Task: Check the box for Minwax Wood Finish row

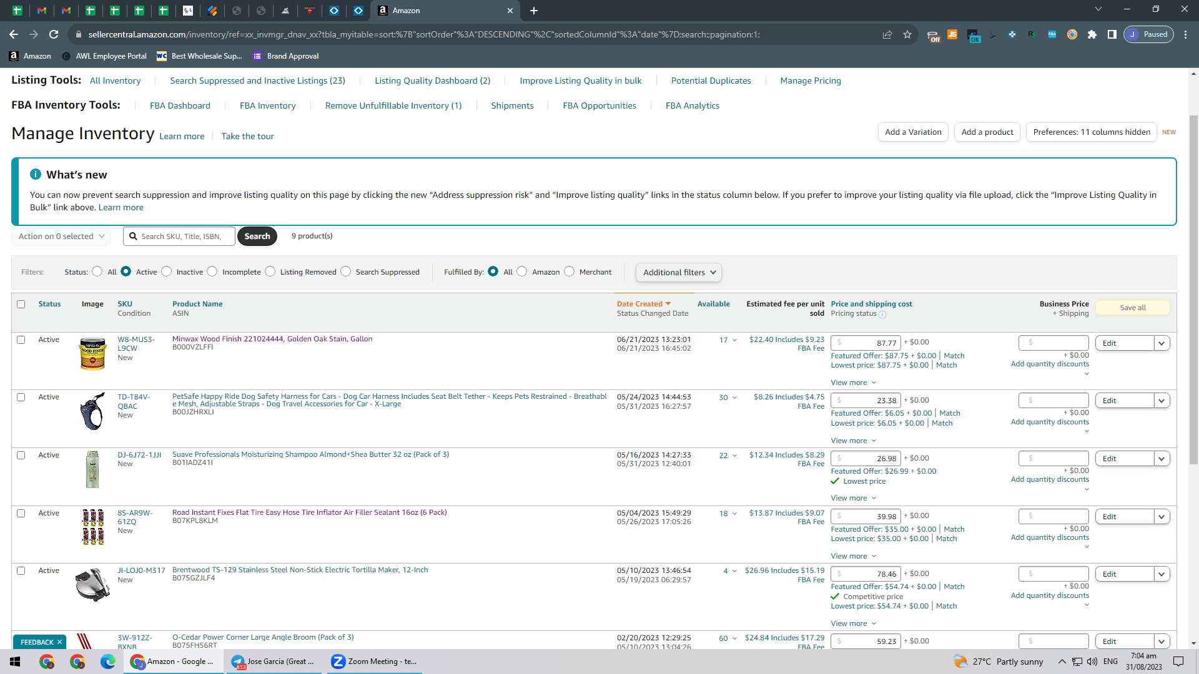Action: click(x=21, y=340)
